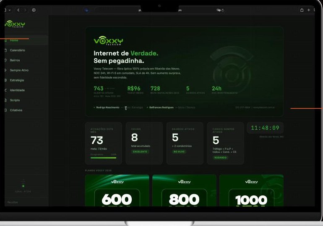Click the share icon in browser toolbar

click(302, 10)
